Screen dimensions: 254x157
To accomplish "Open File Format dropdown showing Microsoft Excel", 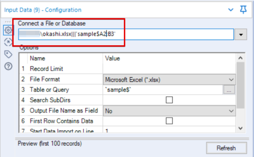I will point(169,79).
